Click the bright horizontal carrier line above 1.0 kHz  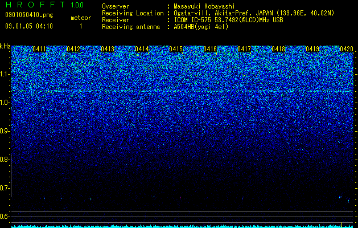[x=182, y=91]
